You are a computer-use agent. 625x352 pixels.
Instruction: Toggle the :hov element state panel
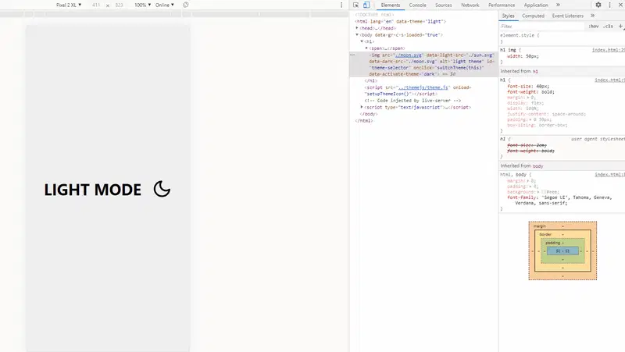594,27
